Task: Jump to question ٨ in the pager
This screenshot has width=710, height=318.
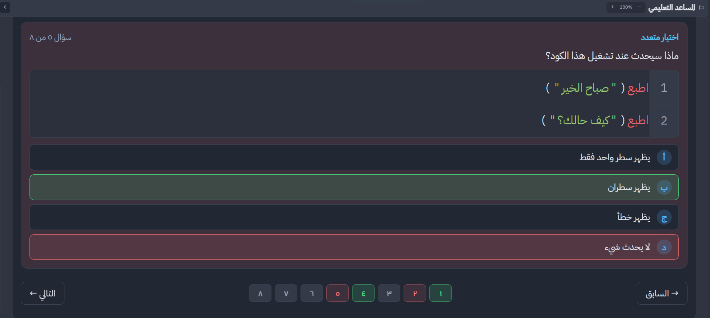Action: tap(260, 293)
